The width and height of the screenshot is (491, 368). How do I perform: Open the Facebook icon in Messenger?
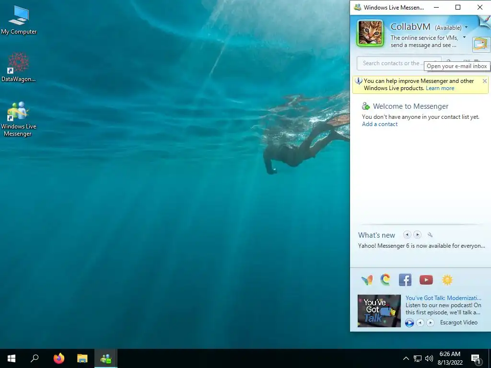405,280
